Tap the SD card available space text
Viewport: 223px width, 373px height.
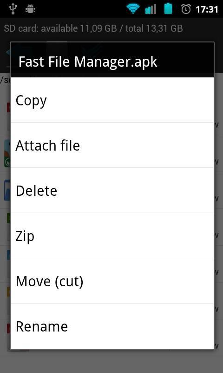click(x=93, y=28)
